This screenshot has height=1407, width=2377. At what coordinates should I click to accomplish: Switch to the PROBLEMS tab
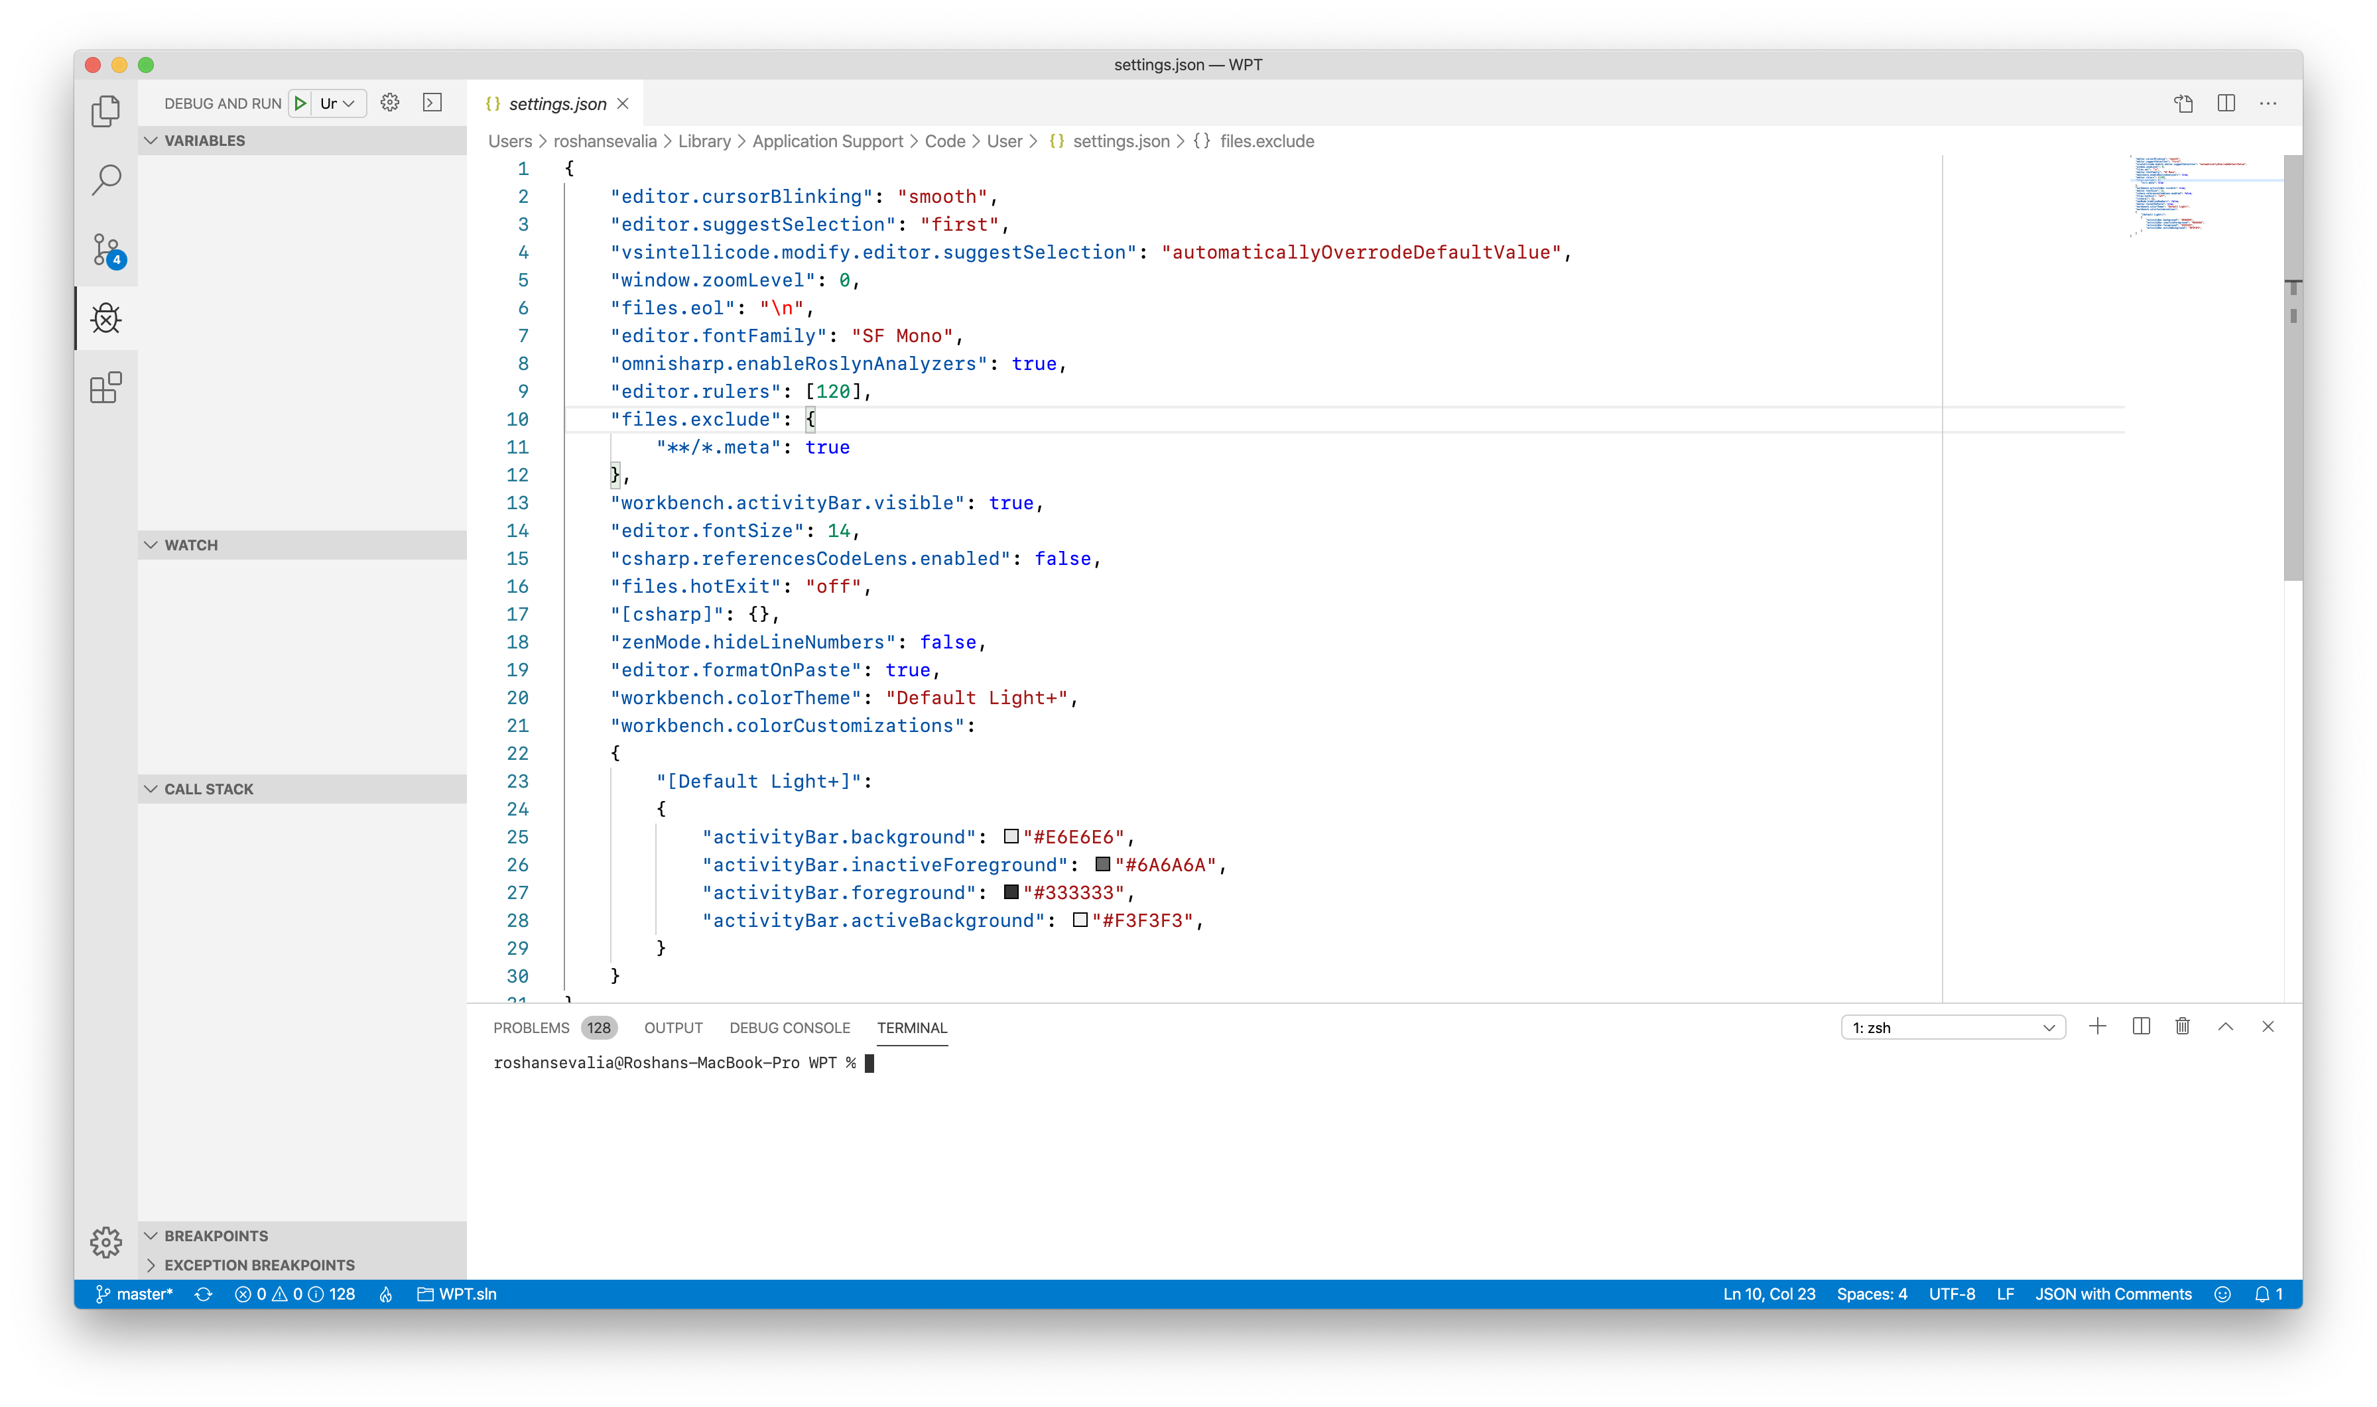pos(531,1028)
